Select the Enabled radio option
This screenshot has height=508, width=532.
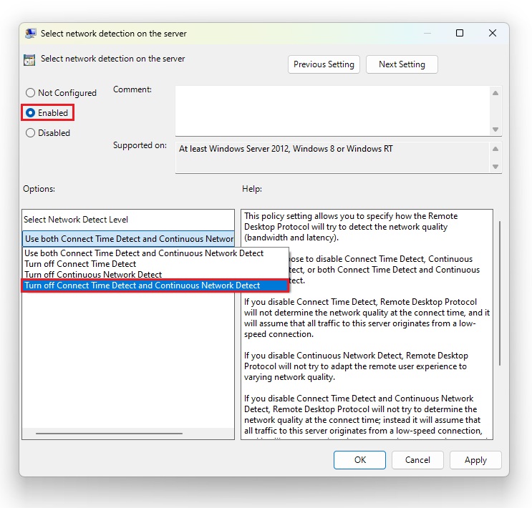[47, 113]
